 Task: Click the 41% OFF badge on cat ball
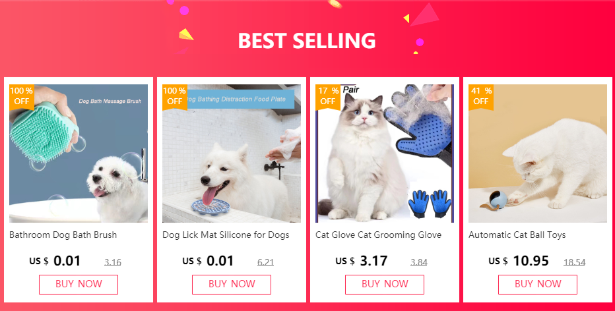coord(481,96)
